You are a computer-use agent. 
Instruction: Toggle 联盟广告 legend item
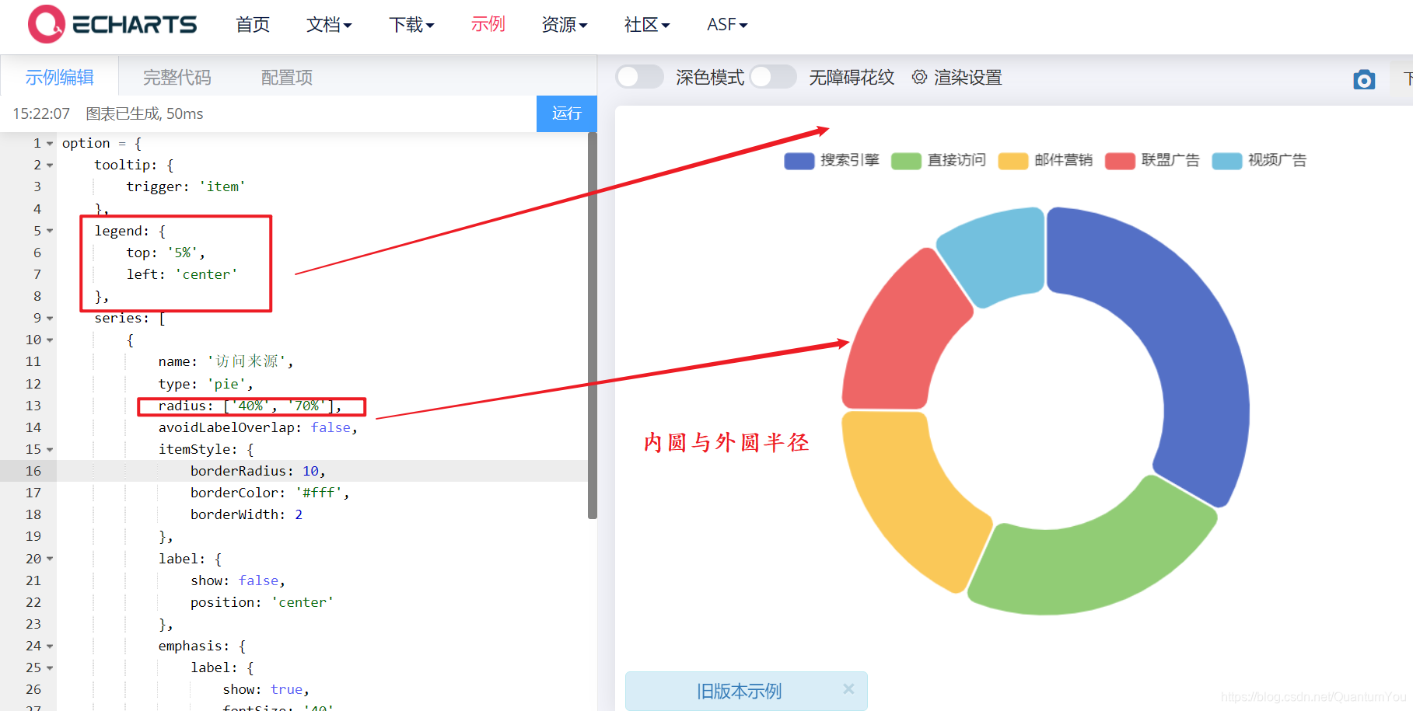(1152, 160)
